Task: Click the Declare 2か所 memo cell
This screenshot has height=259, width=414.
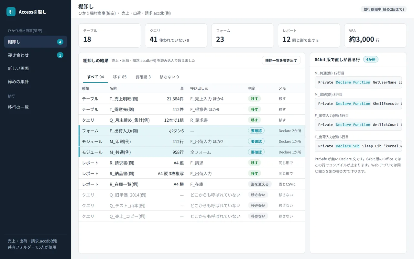Action: (x=290, y=131)
